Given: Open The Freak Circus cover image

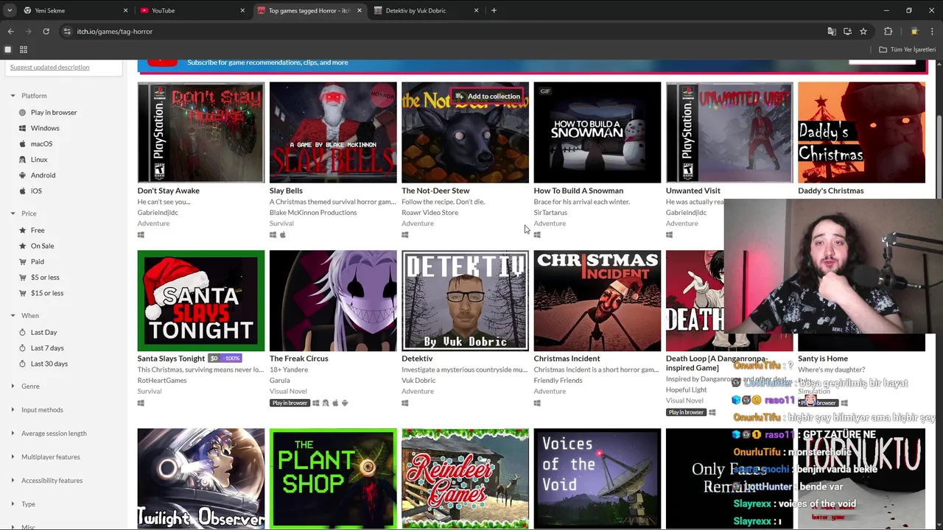Looking at the screenshot, I should coord(333,300).
